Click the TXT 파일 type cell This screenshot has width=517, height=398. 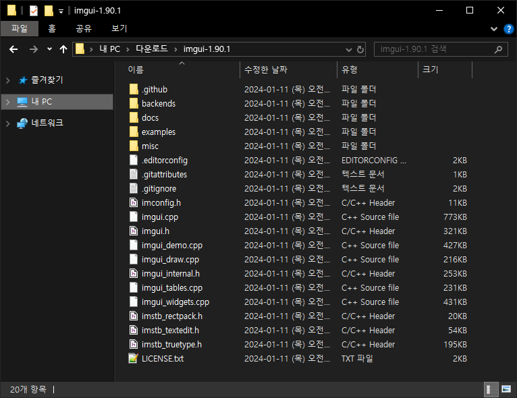[357, 359]
